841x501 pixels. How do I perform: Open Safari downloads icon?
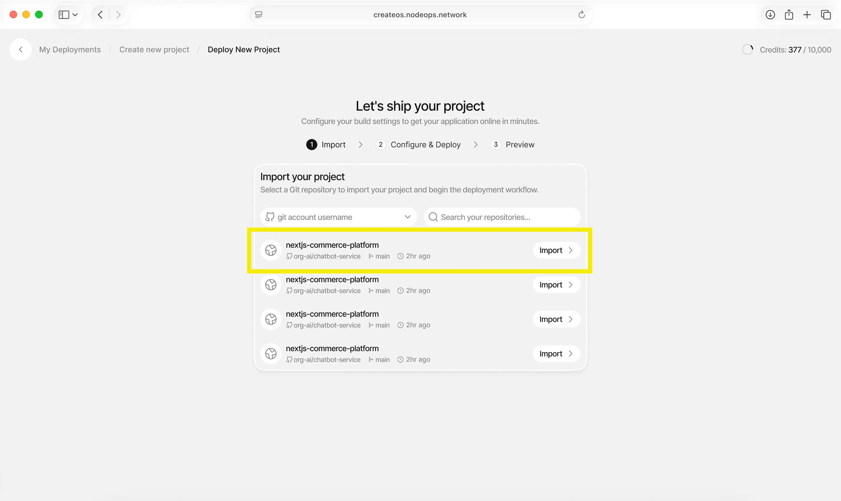tap(770, 14)
